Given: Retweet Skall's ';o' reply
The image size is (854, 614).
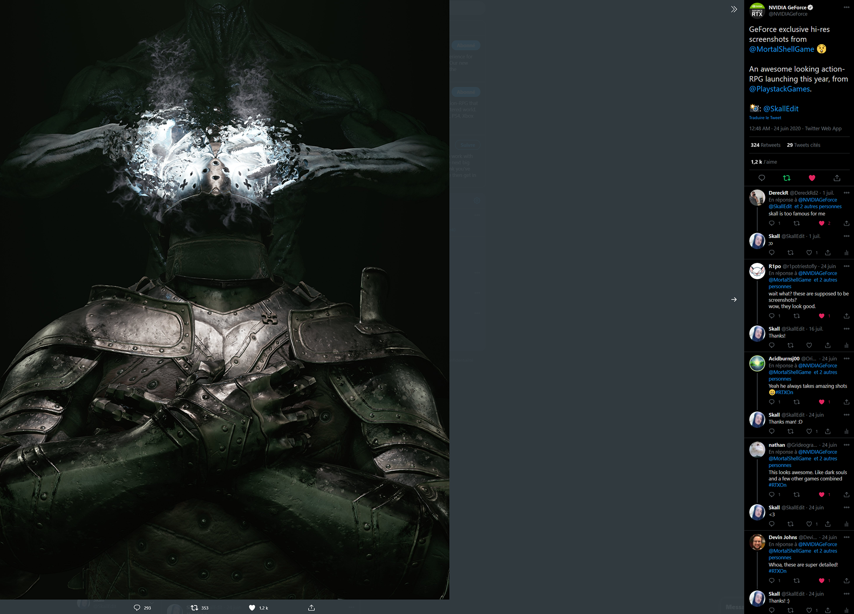Looking at the screenshot, I should click(x=790, y=253).
